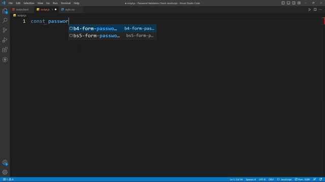Change indentation via Spaces: 4
This screenshot has width=325, height=182.
[250, 179]
